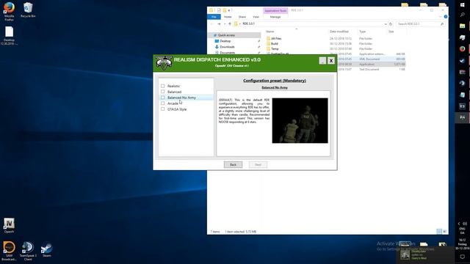Click the SAM Broadcaster desktop shortcut

(9, 251)
